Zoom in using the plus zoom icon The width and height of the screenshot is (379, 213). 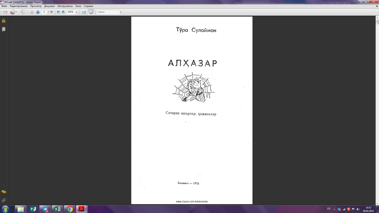(x=63, y=12)
